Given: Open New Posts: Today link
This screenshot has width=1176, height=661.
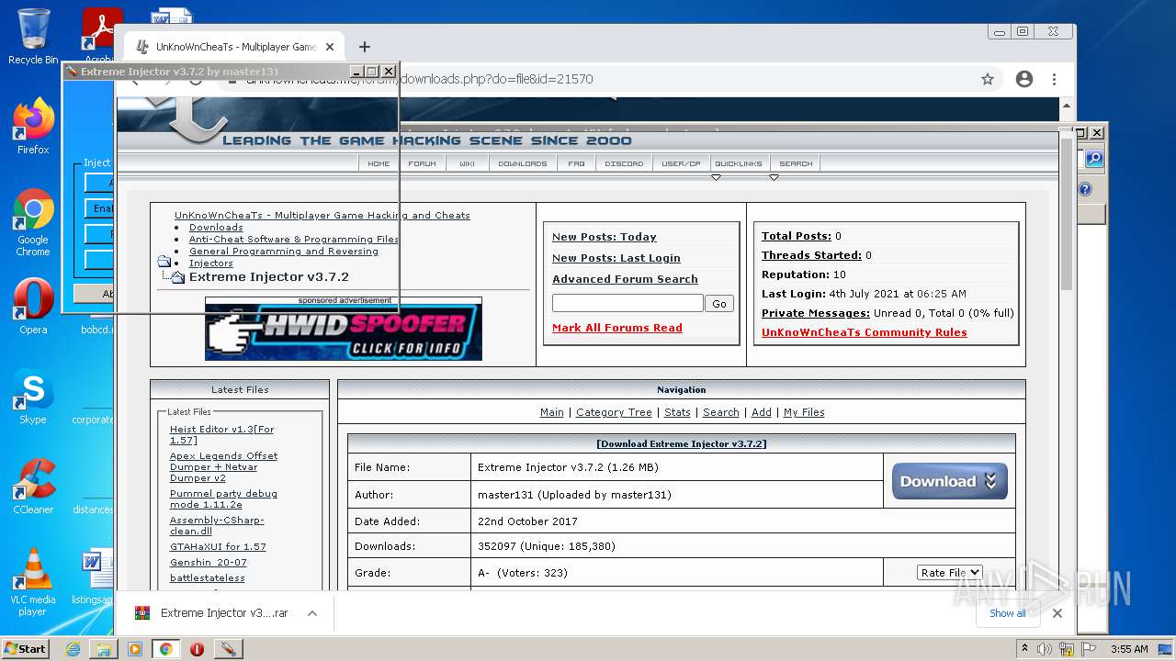Looking at the screenshot, I should coord(604,237).
